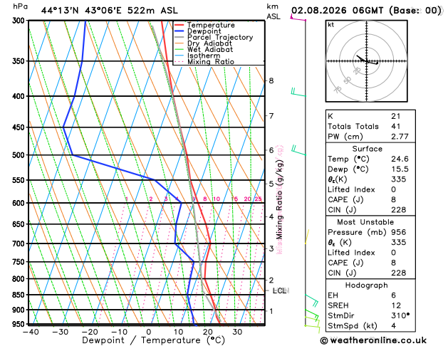The image size is (448, 346).
Task: Click the SREH value 12
Action: tap(396, 305)
